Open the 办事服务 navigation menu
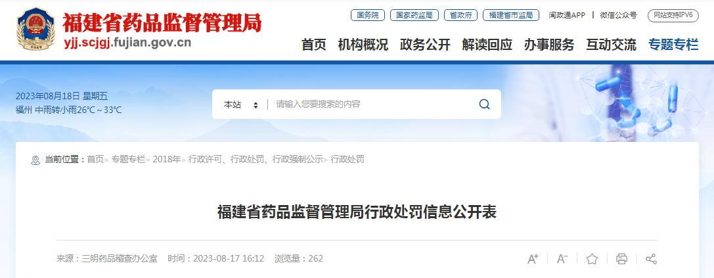Viewport: 714px width, 278px height. click(549, 45)
